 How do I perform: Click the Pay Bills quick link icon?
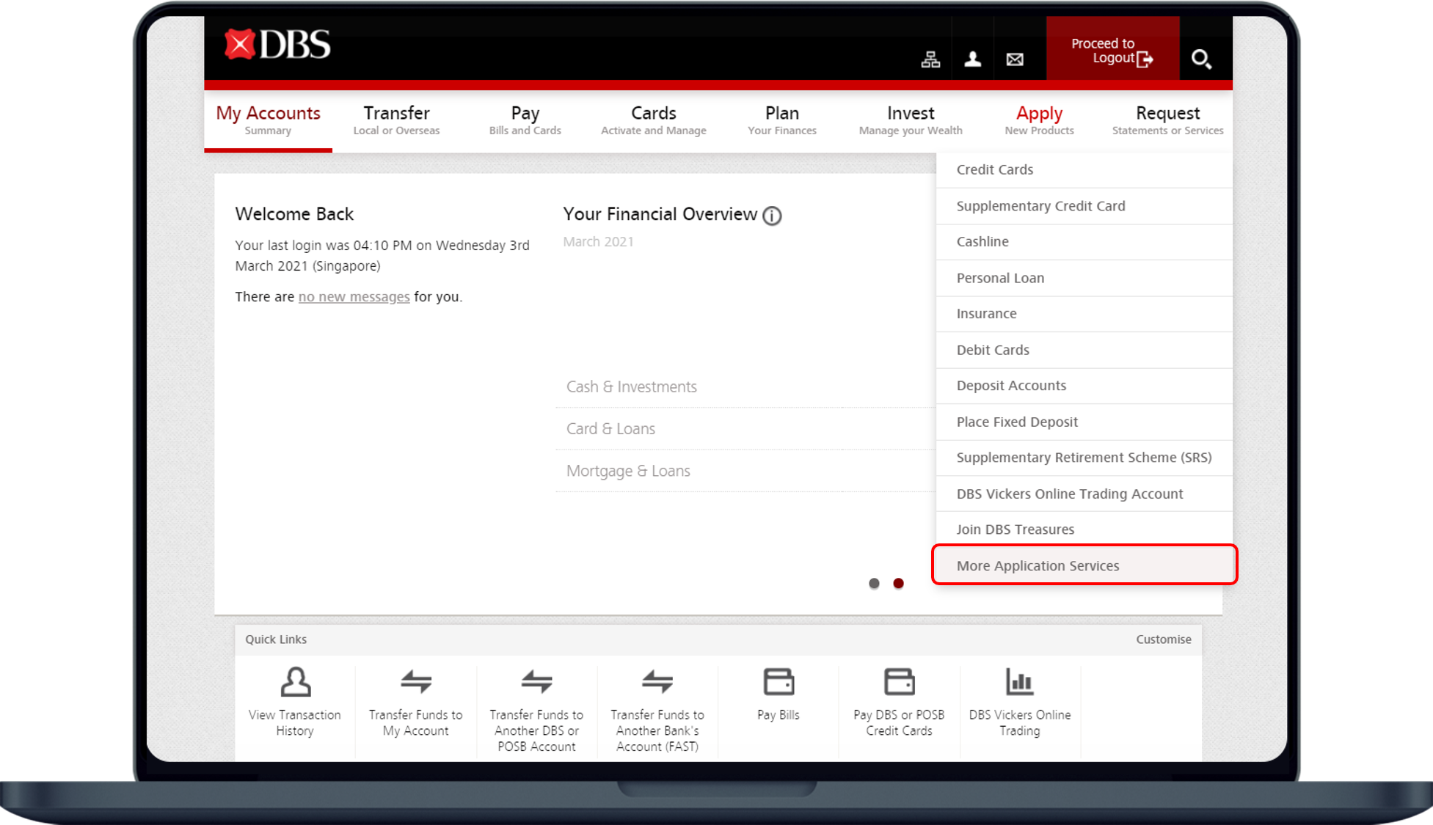coord(779,682)
